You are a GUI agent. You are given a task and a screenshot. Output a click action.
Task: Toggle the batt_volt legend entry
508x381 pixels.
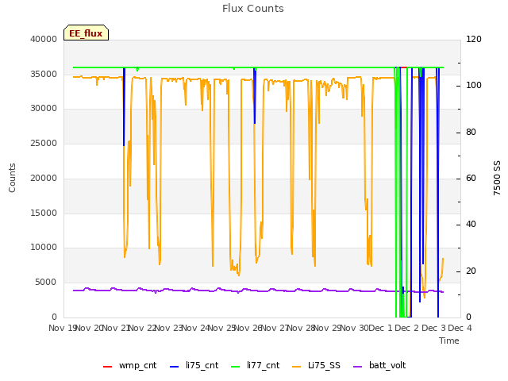click(x=379, y=365)
